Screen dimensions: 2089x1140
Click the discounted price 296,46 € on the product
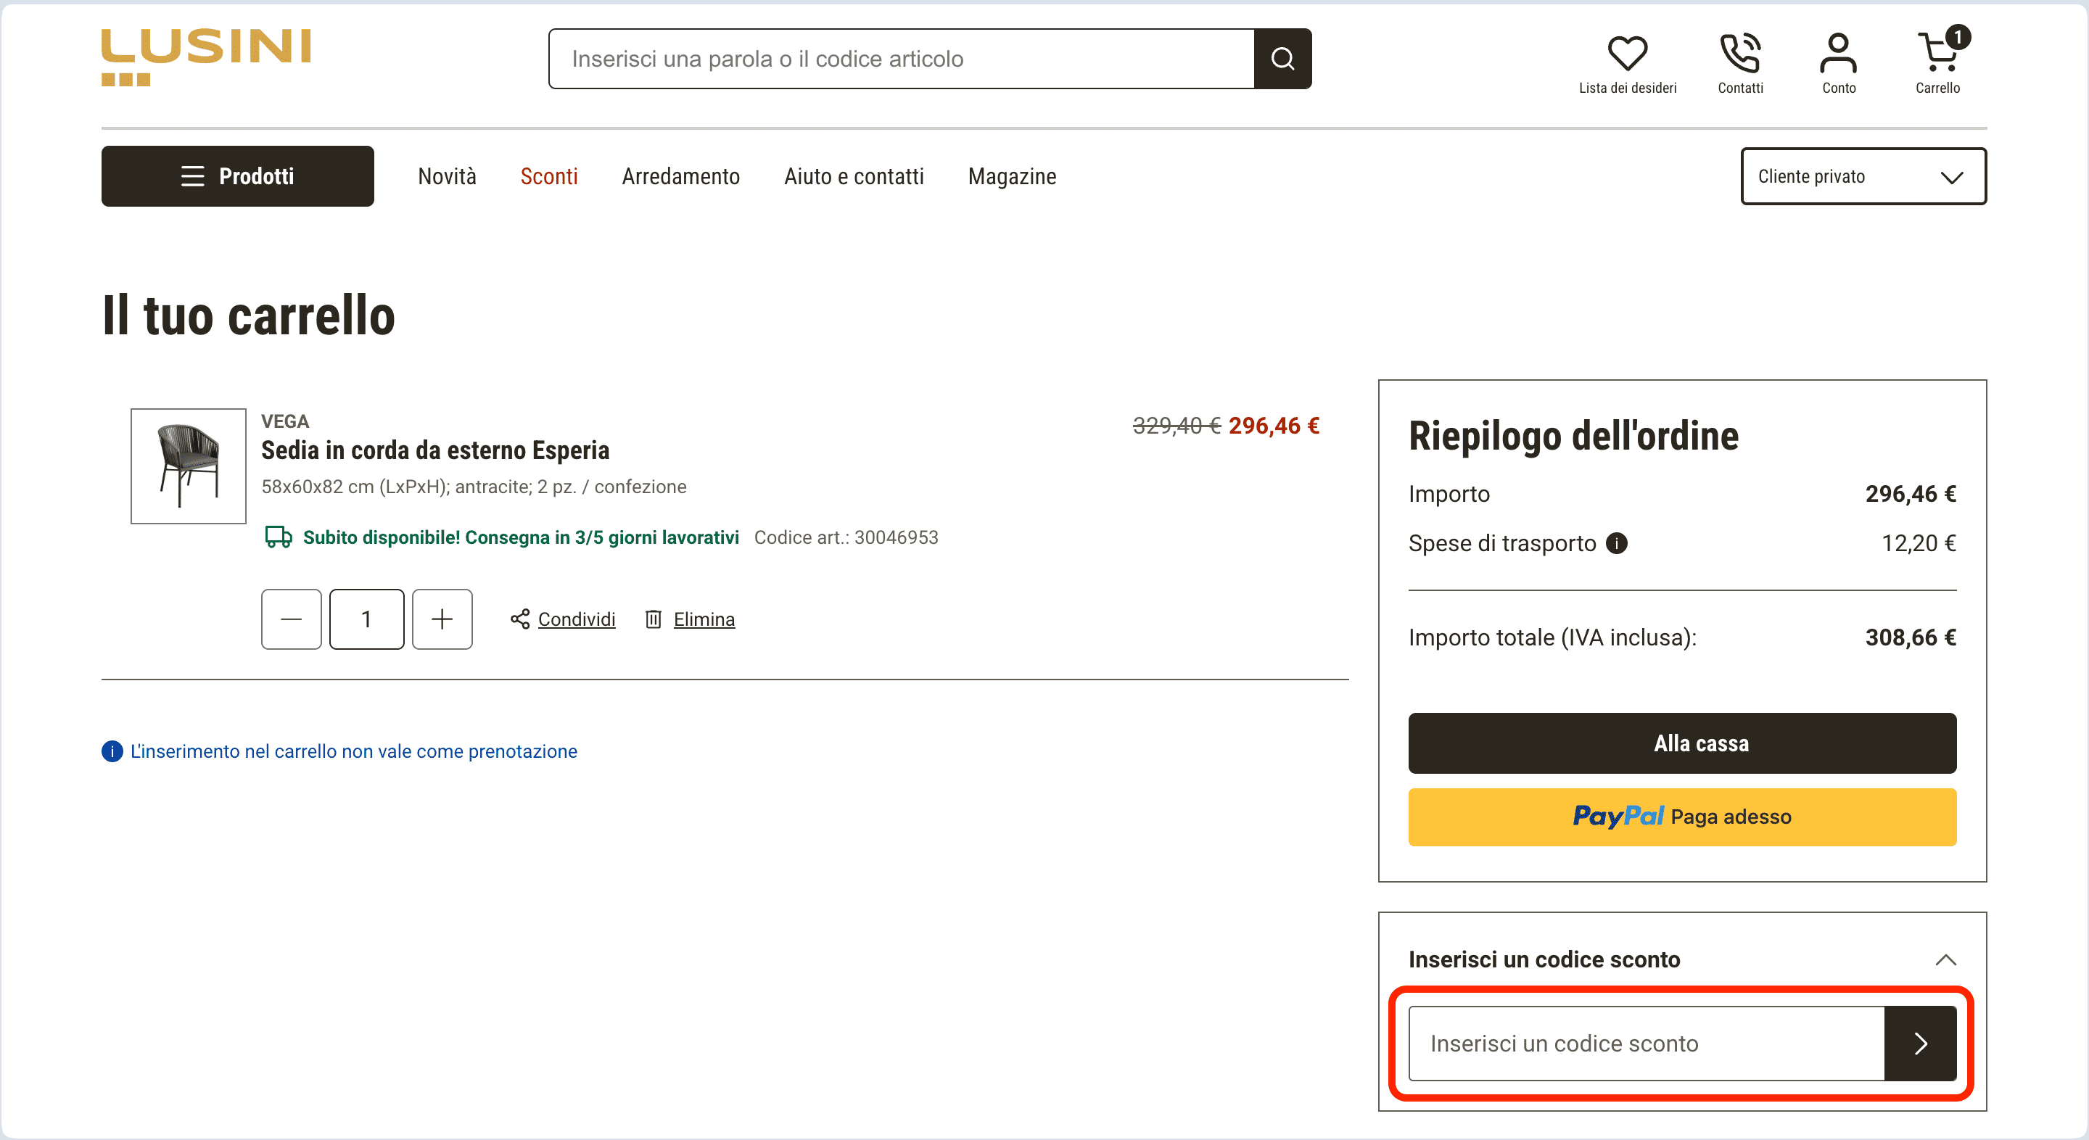[x=1274, y=426]
